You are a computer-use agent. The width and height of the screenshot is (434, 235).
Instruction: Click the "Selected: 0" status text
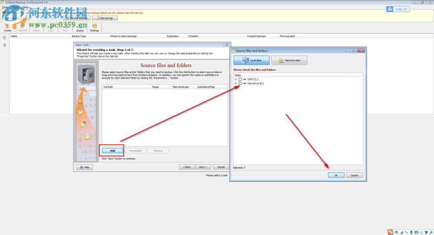[x=239, y=168]
